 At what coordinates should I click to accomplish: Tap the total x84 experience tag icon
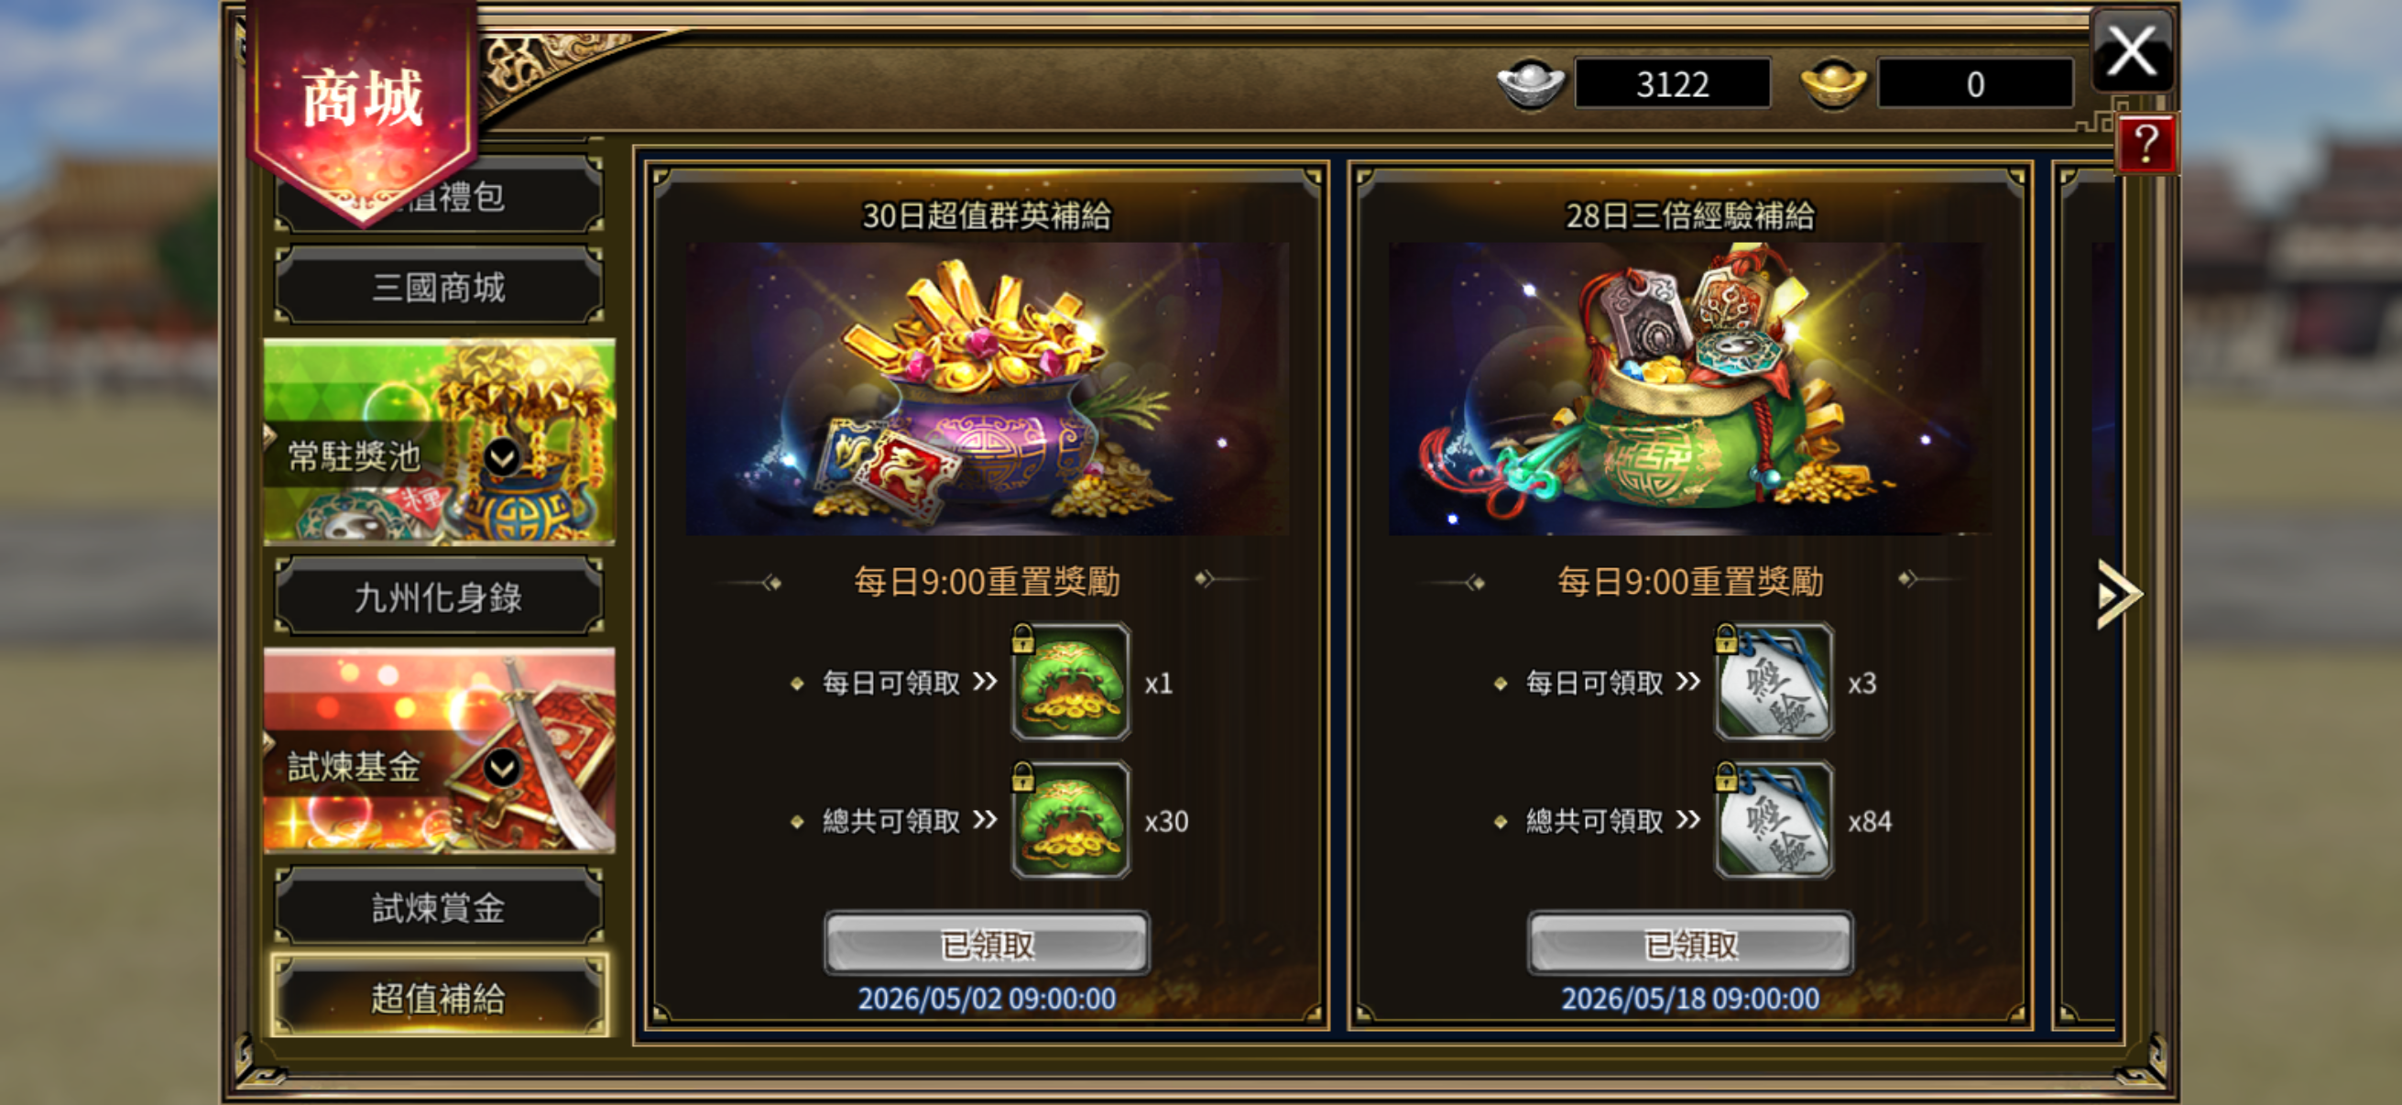click(1774, 821)
